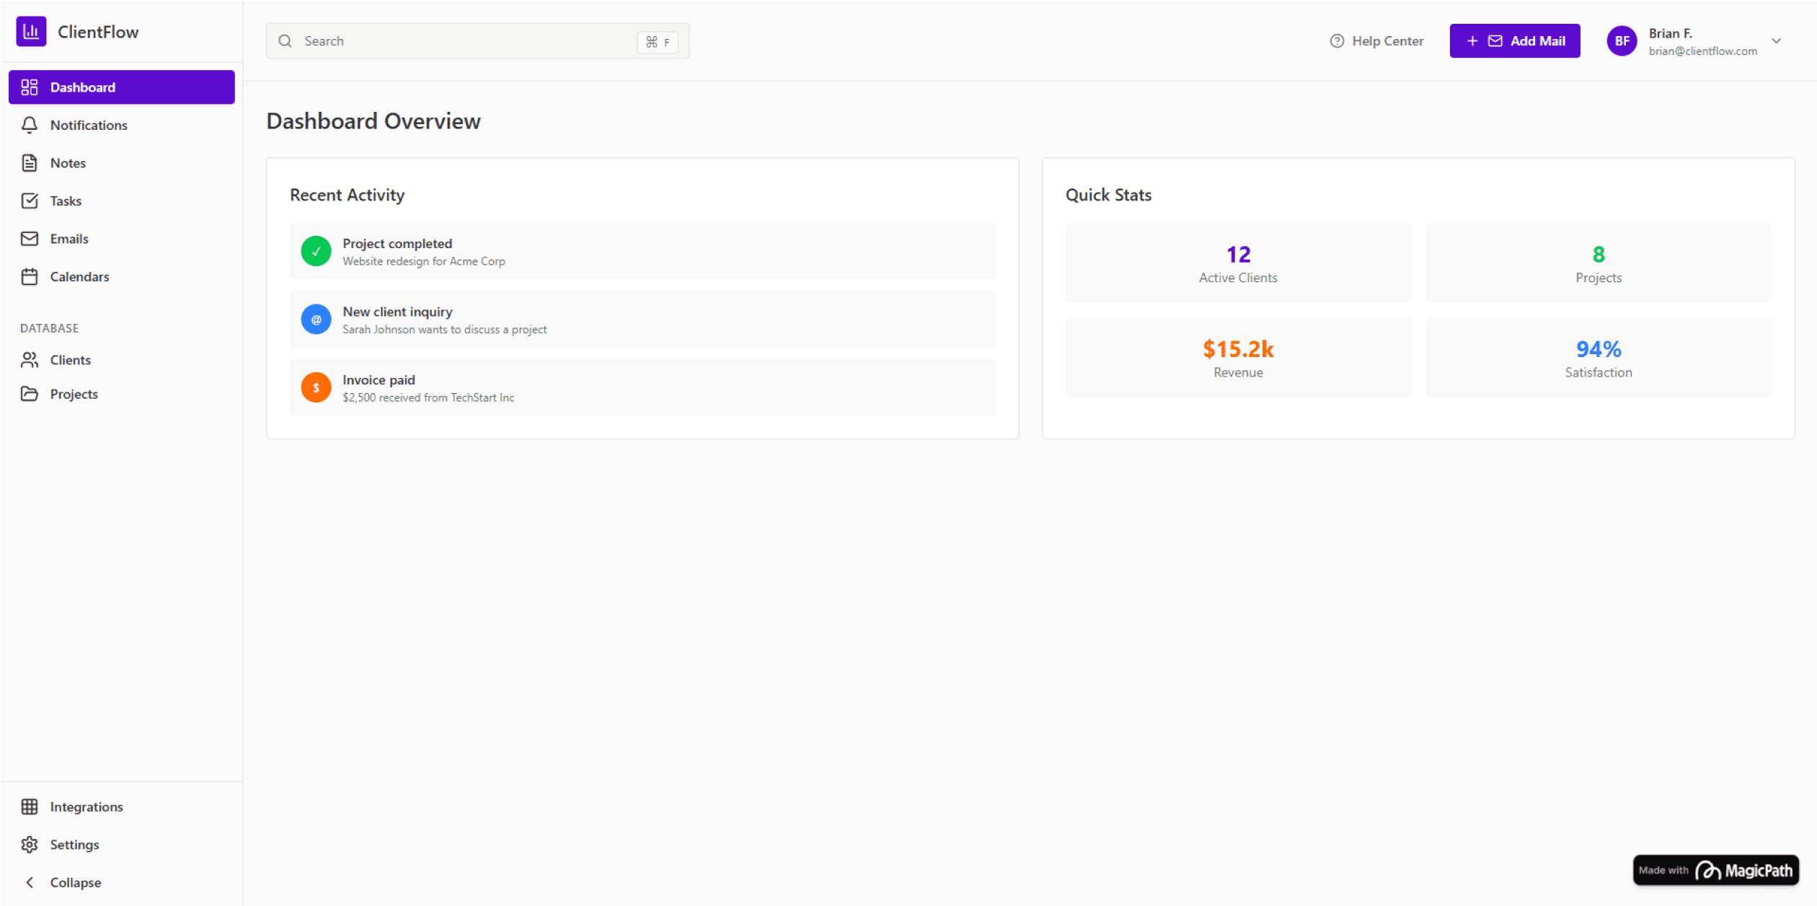
Task: Click the Integrations grid icon
Action: point(30,806)
